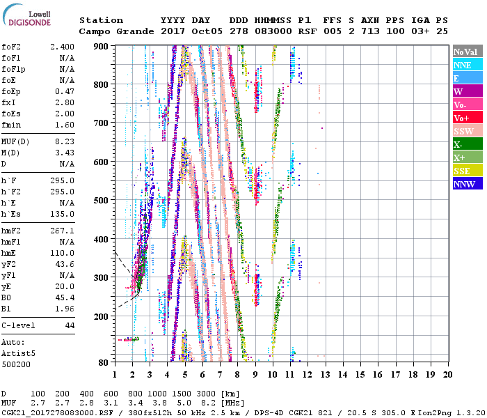Select the Vo- pink legend swatch
487x418 pixels.
click(x=468, y=104)
